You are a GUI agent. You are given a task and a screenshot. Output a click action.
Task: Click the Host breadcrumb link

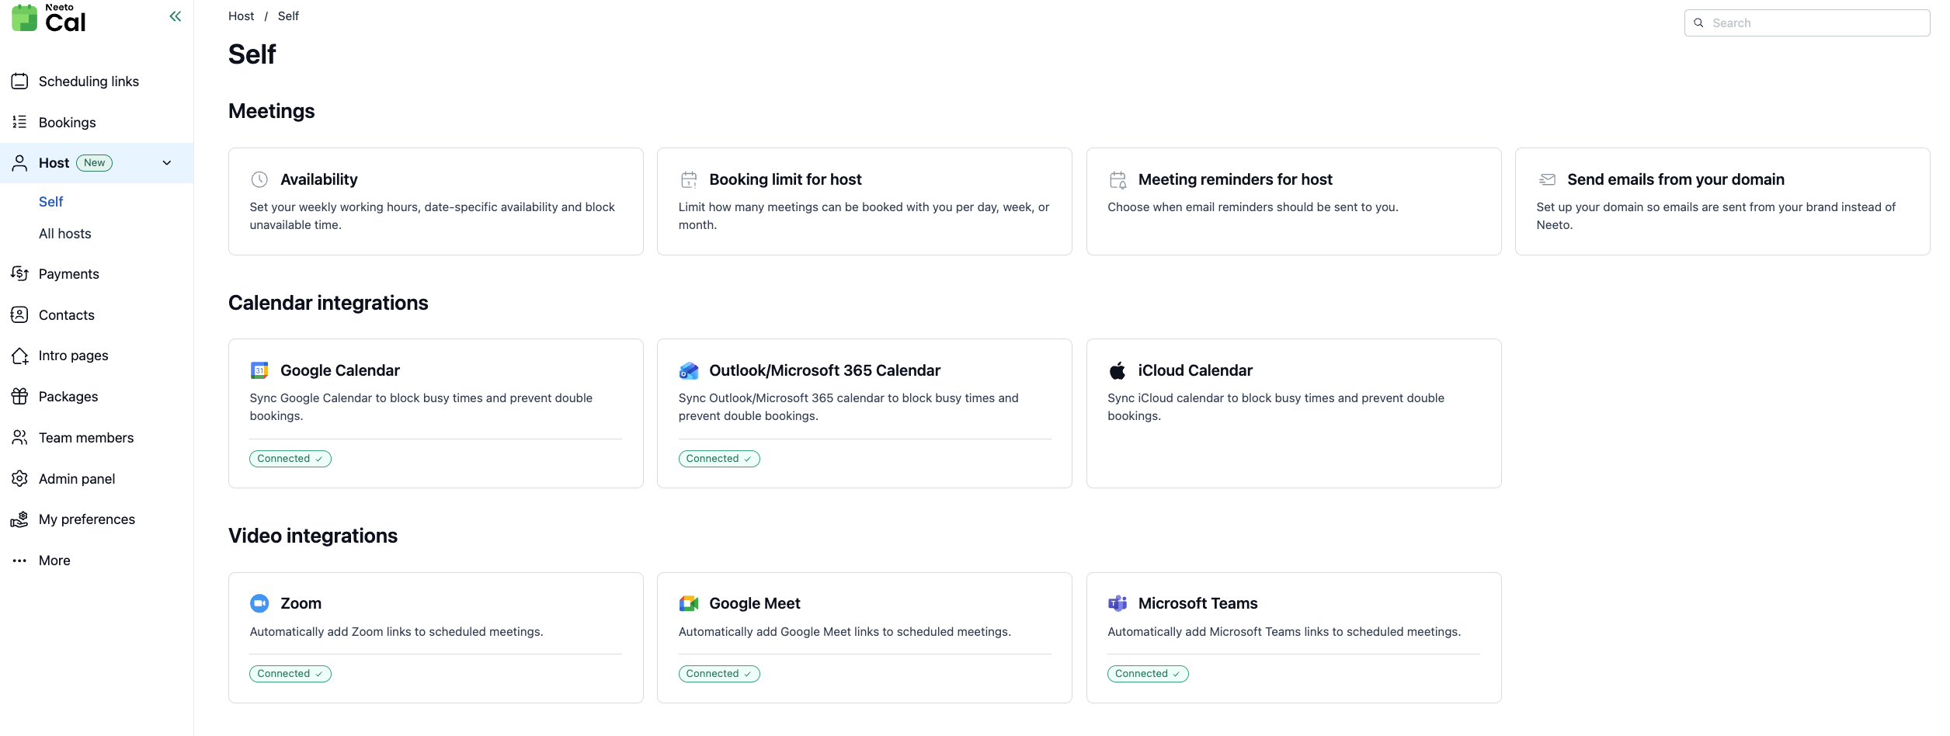tap(241, 16)
